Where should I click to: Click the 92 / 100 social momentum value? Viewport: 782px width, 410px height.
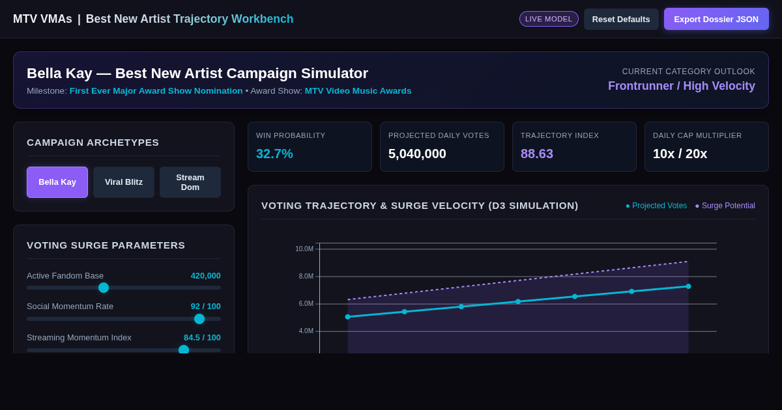click(x=206, y=307)
